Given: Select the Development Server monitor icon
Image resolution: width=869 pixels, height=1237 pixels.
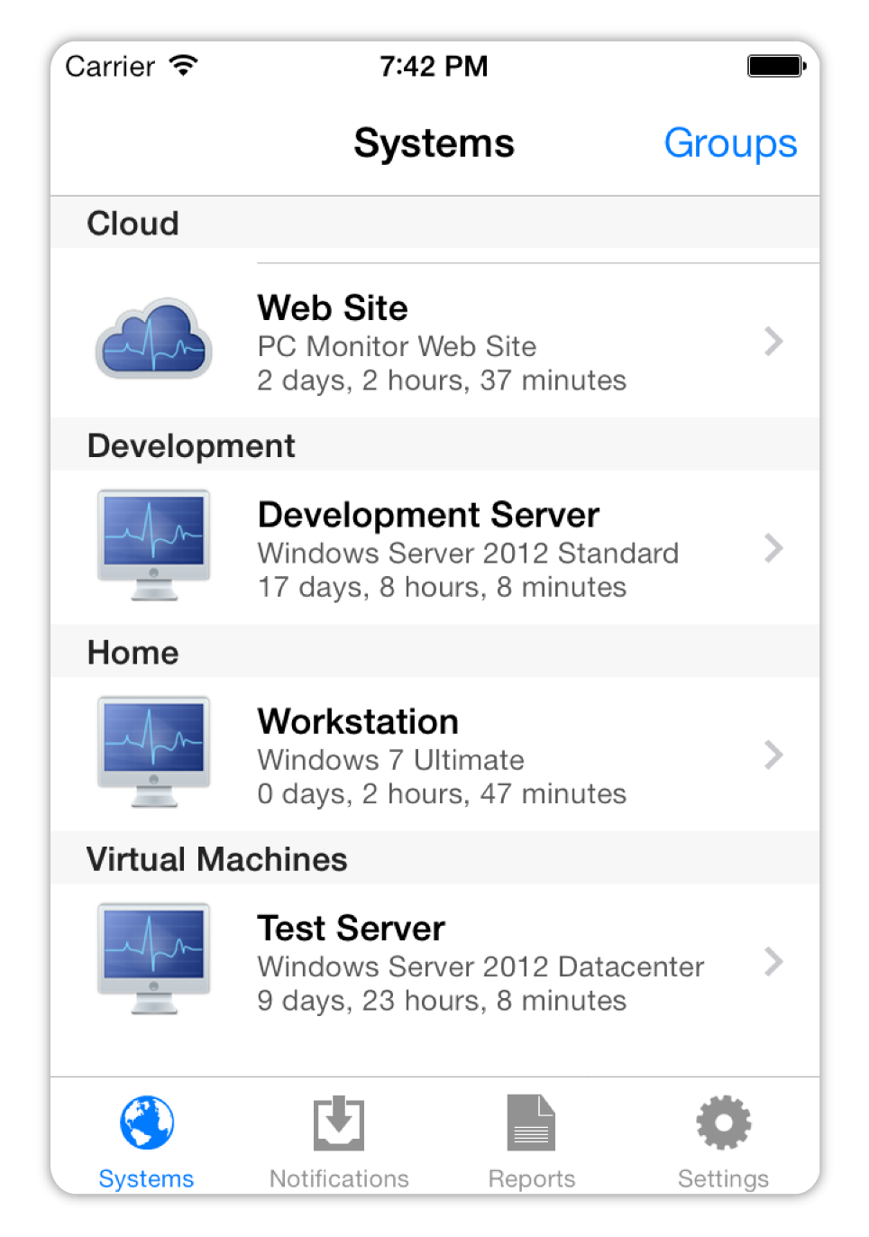Looking at the screenshot, I should point(154,545).
